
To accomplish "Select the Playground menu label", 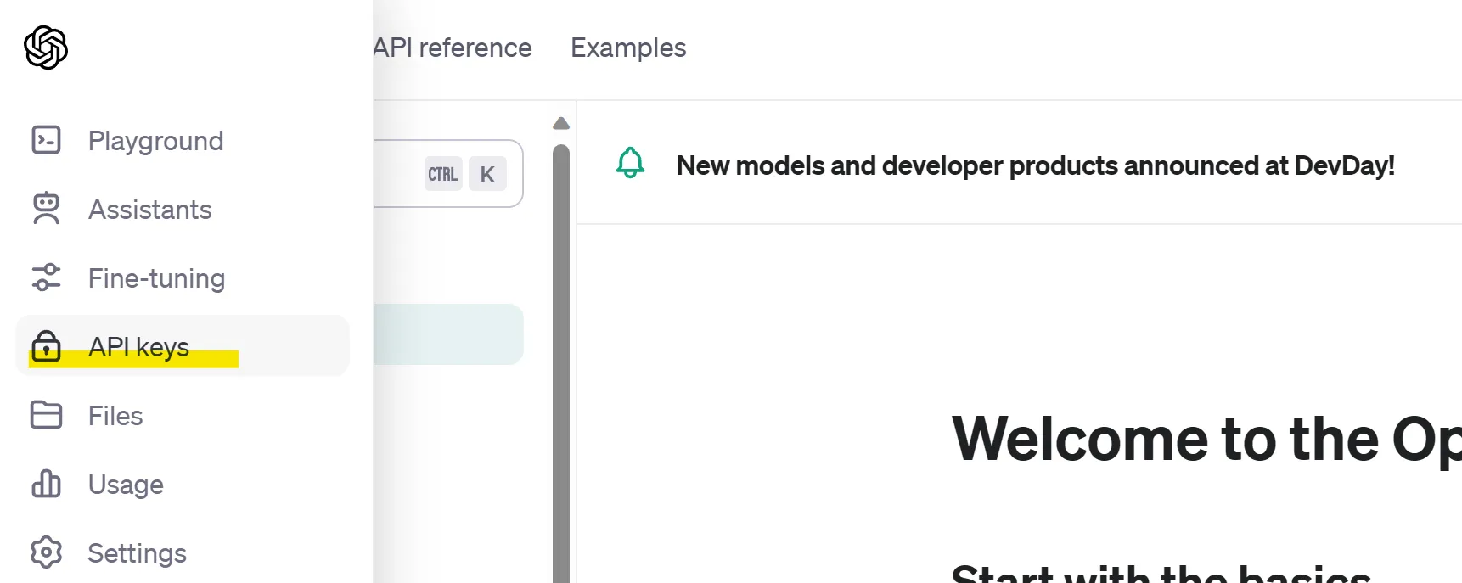I will point(155,141).
